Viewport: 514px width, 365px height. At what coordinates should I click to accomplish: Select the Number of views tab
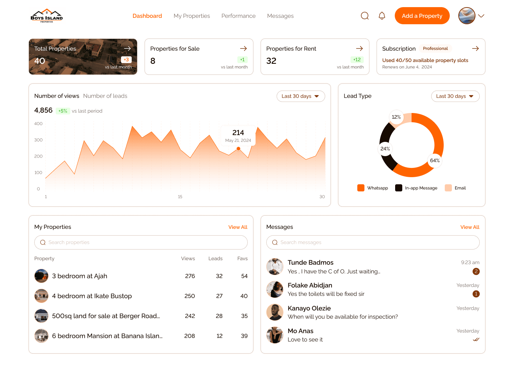tap(57, 96)
